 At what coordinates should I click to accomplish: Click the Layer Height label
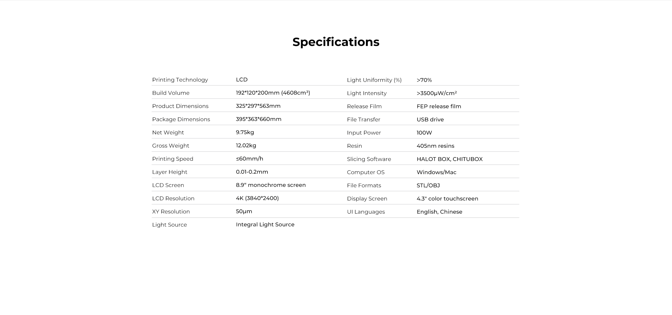(170, 172)
